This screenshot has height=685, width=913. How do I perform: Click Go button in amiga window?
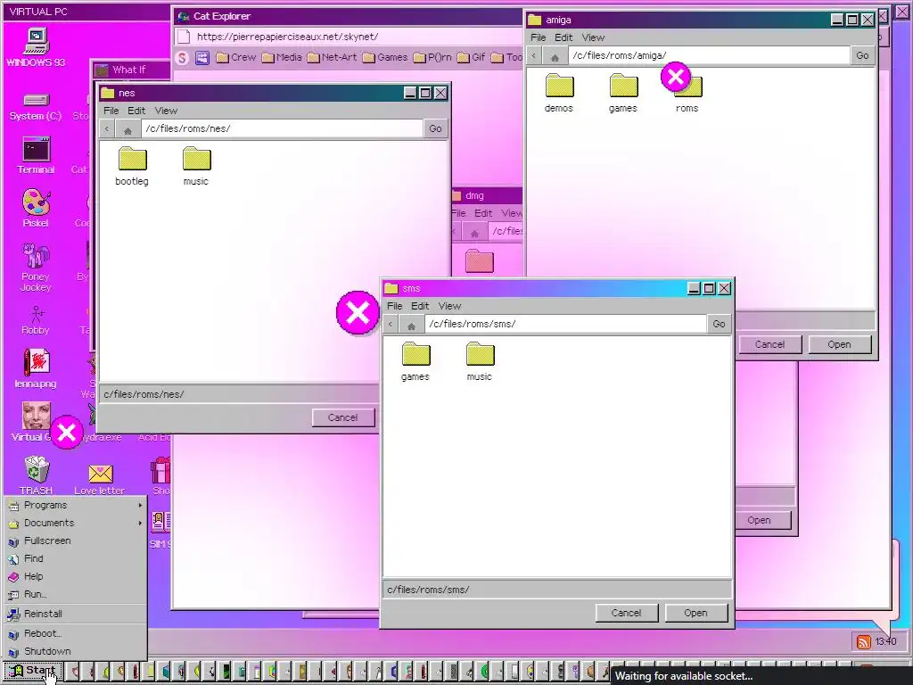pyautogui.click(x=862, y=56)
